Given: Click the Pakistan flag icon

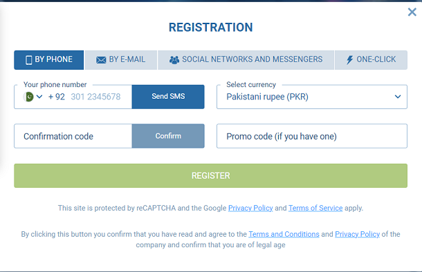Looking at the screenshot, I should click(x=28, y=97).
